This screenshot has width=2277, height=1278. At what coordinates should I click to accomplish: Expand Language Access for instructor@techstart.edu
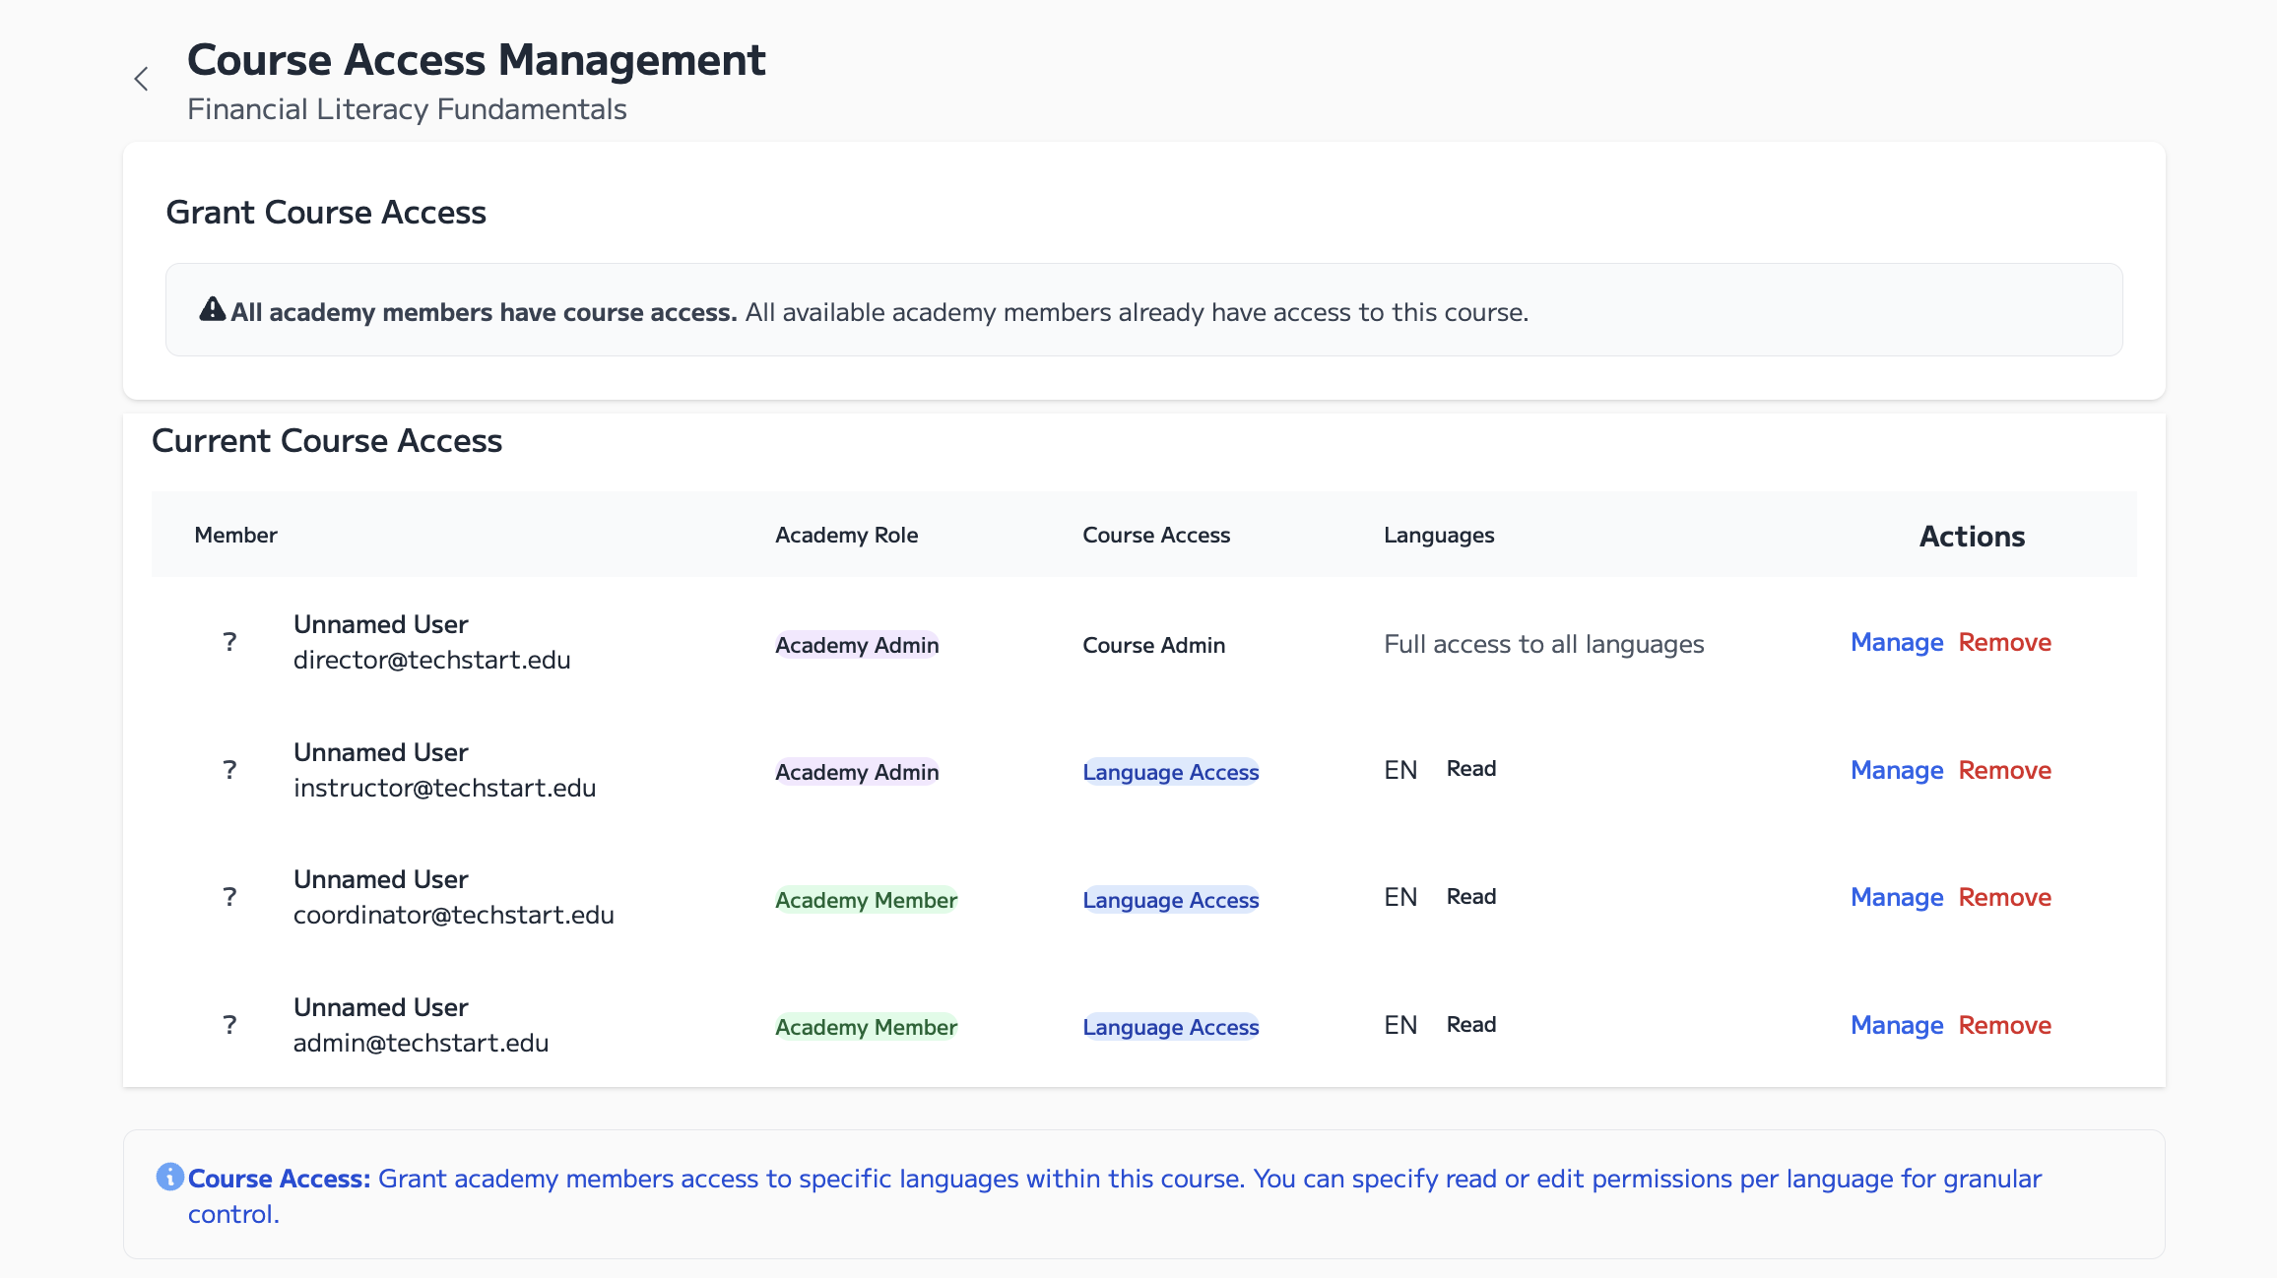(x=1170, y=772)
